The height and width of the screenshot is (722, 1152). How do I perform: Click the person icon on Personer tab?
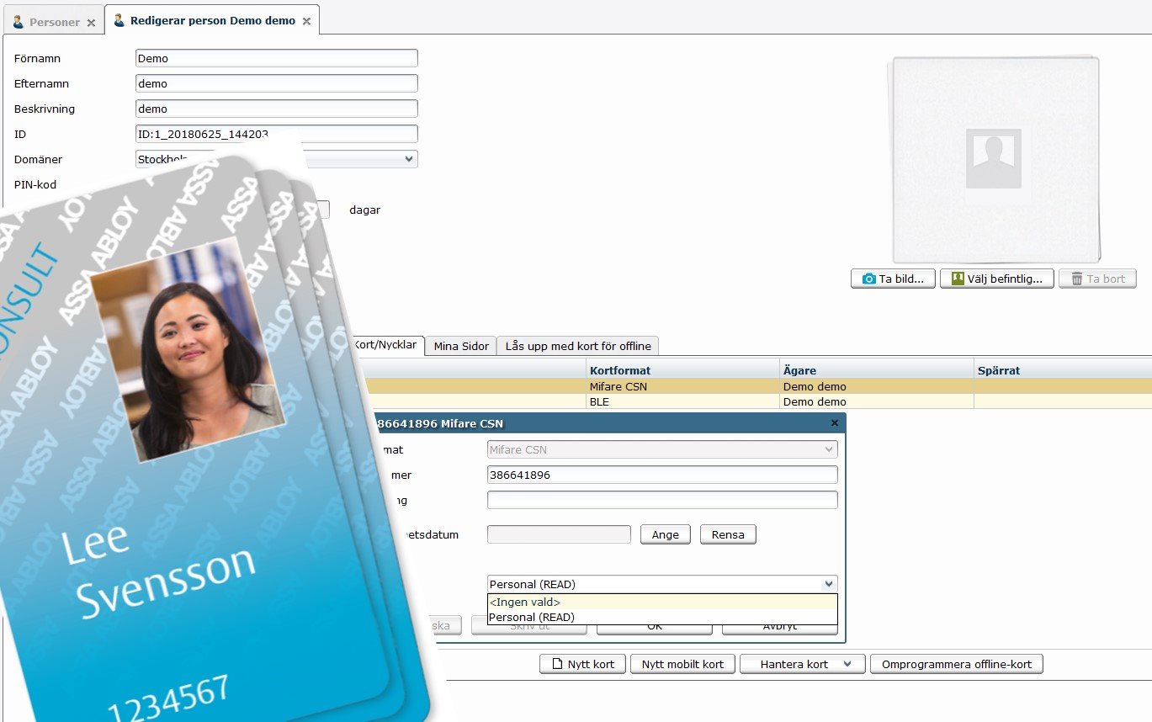pos(19,21)
